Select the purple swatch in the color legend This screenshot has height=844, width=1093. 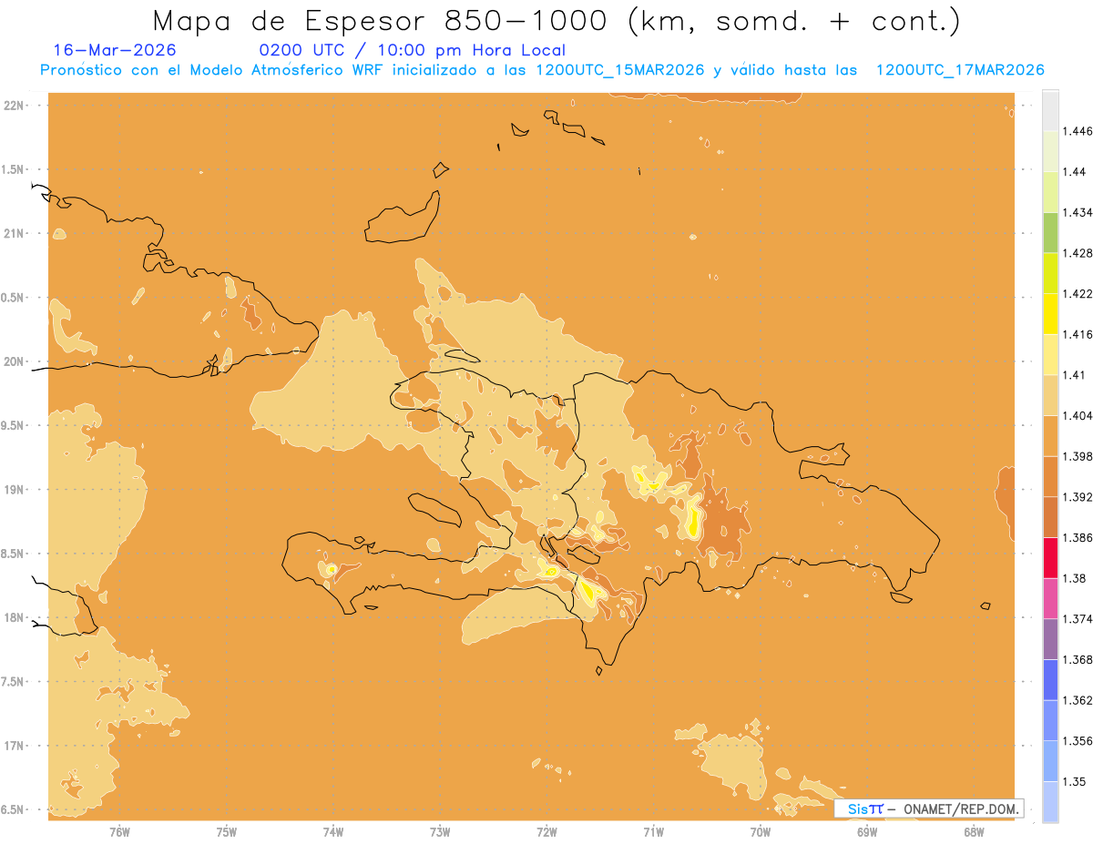coord(1050,639)
